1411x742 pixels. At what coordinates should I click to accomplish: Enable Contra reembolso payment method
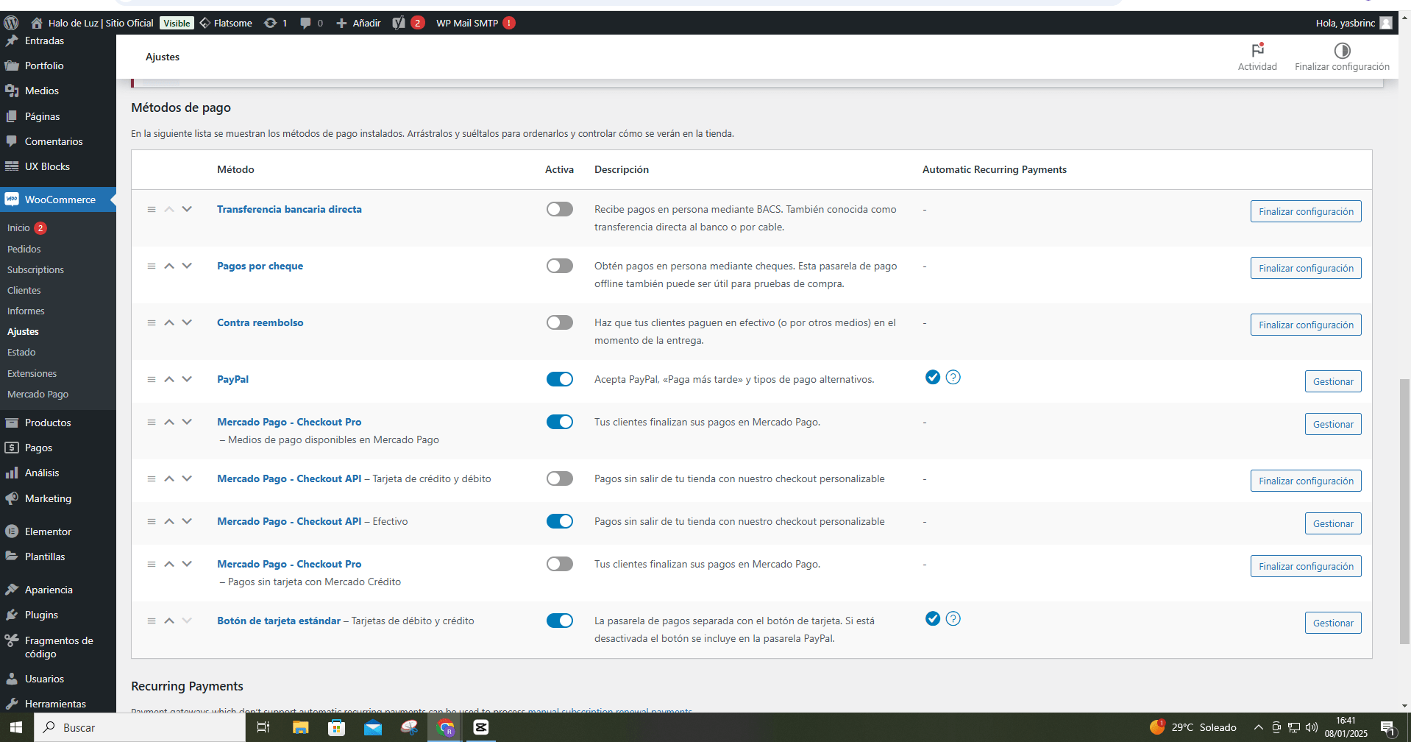[559, 323]
